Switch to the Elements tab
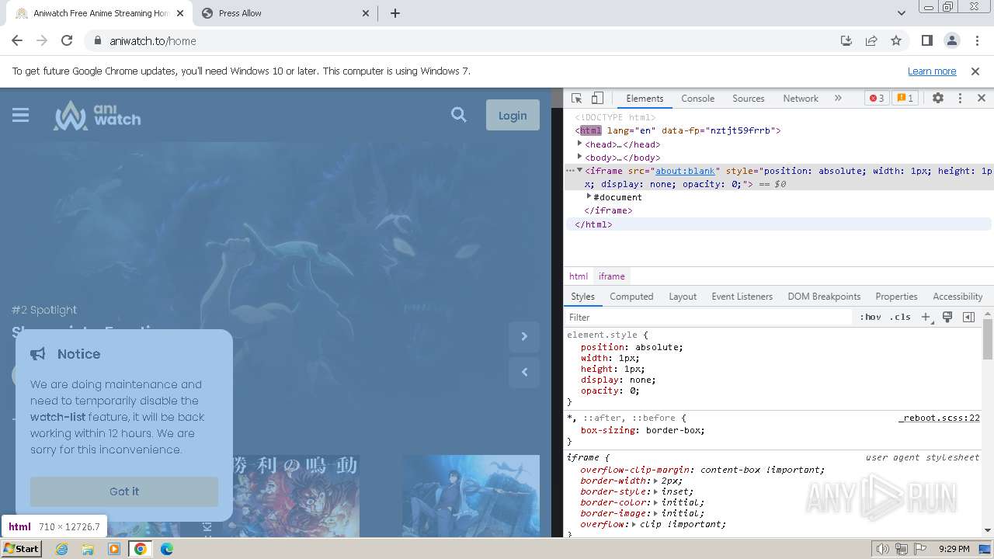Viewport: 994px width, 559px height. click(x=645, y=99)
